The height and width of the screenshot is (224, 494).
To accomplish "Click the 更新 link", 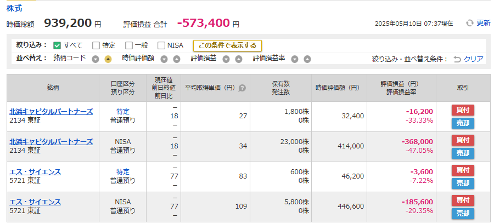I will coord(483,23).
